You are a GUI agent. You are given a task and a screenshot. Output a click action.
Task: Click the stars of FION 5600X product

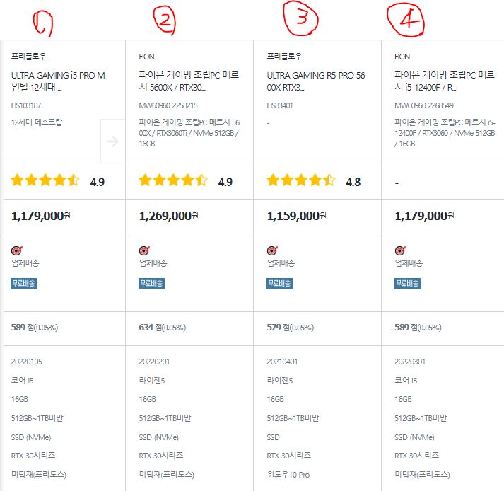(173, 180)
